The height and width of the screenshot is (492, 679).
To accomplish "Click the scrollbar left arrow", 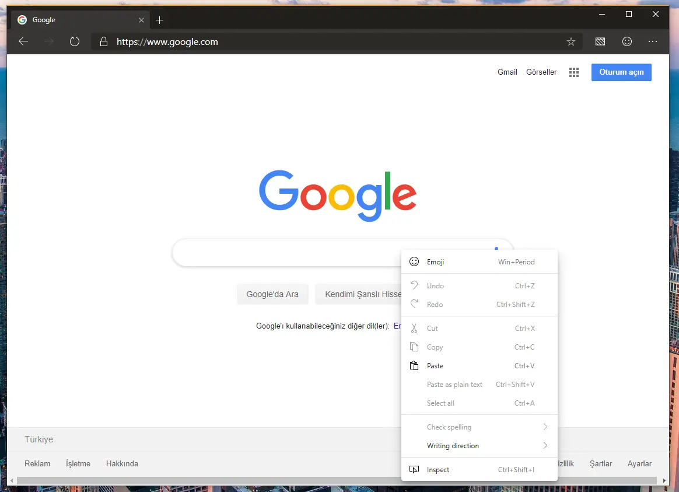I will coord(12,480).
